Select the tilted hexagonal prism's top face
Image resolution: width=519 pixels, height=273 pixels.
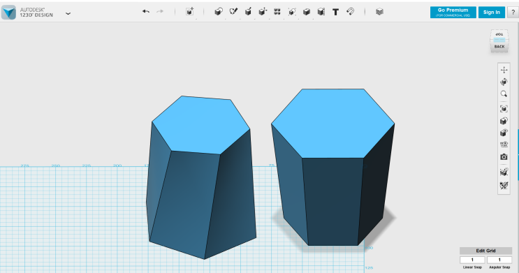(x=202, y=125)
